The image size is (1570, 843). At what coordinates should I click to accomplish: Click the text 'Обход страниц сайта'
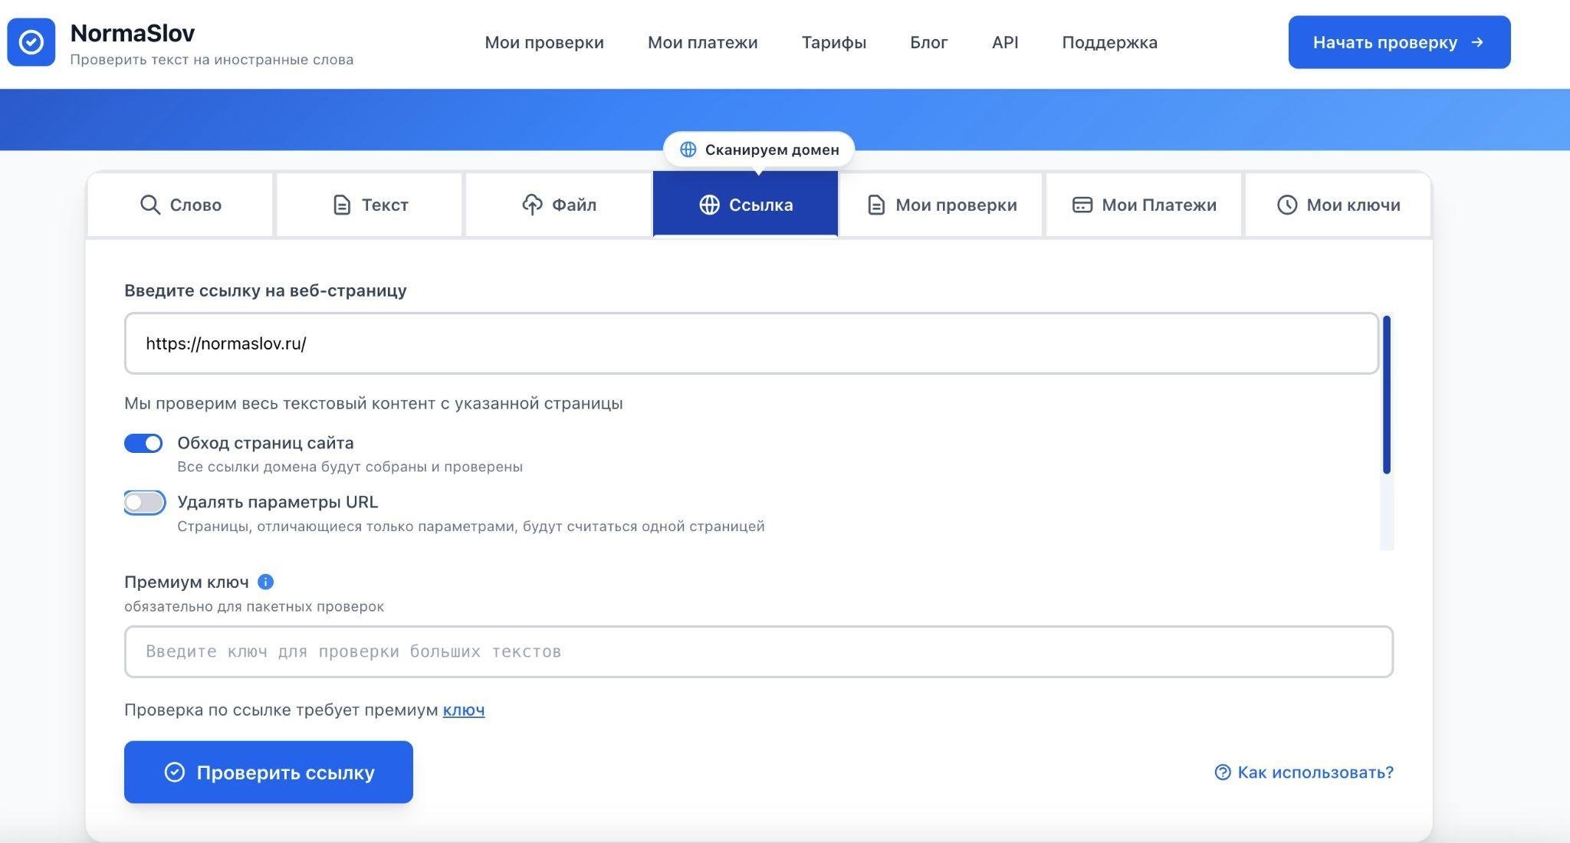point(265,443)
